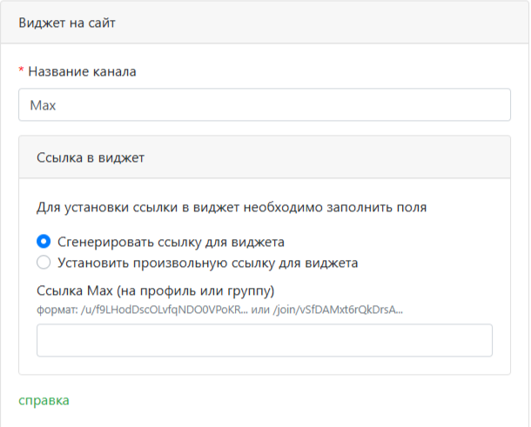Screen dimensions: 531x427
Task: Click the "Установить произвольную ссылку для виджета" label text
Action: (x=209, y=262)
